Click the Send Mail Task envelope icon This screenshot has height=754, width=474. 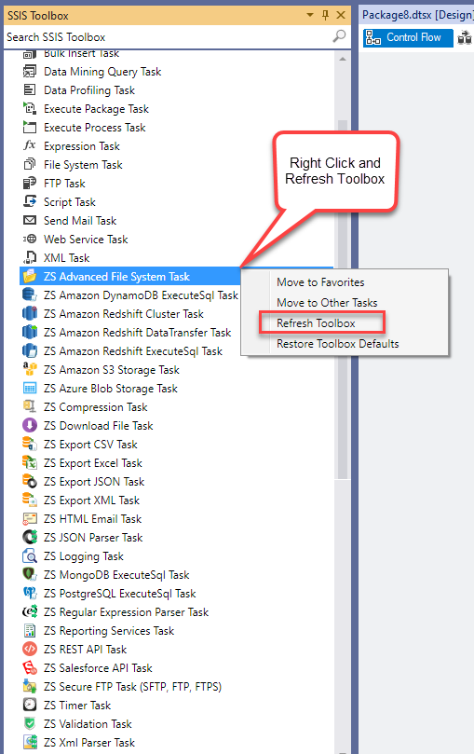(30, 220)
